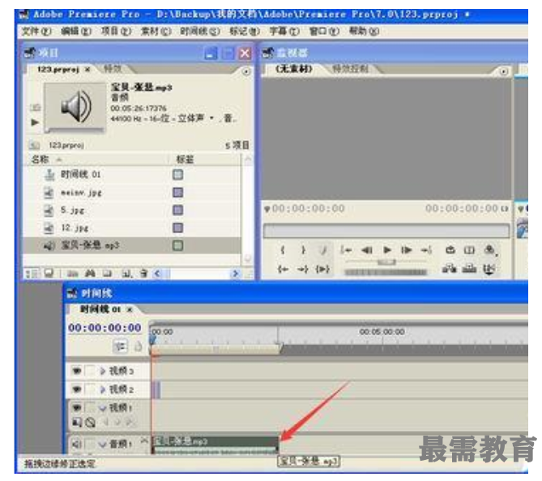Screen dimensions: 542x481
Task: Switch to 特效 tab in project panel
Action: 113,69
